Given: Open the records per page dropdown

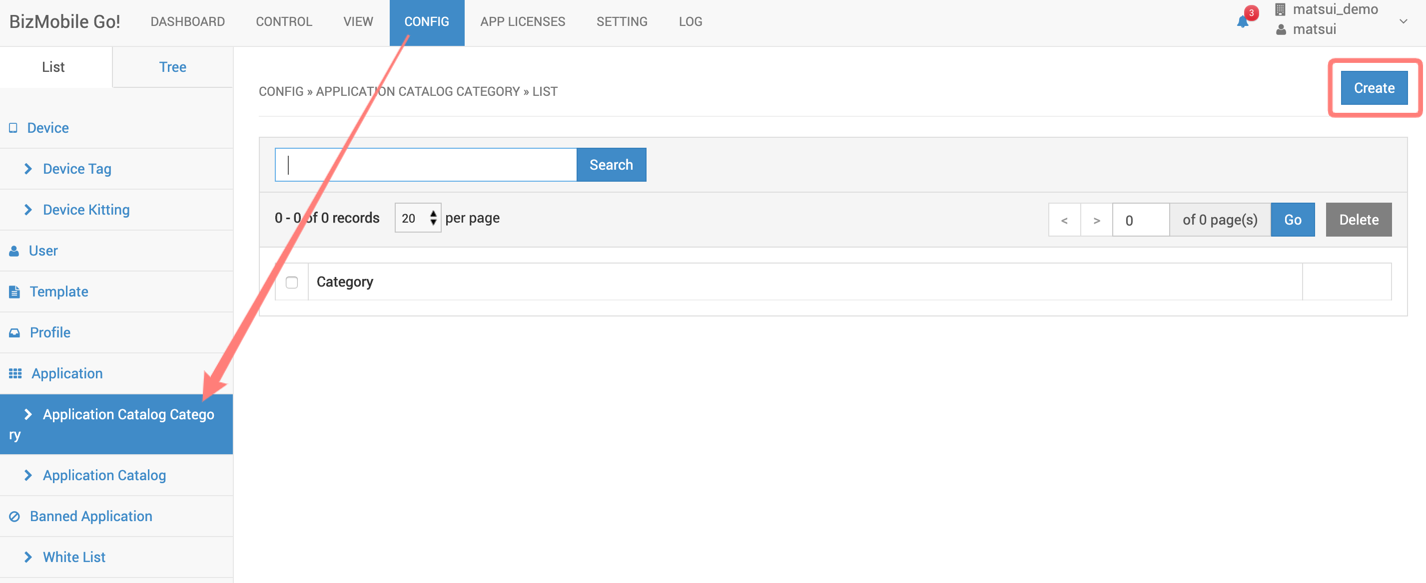Looking at the screenshot, I should 417,218.
